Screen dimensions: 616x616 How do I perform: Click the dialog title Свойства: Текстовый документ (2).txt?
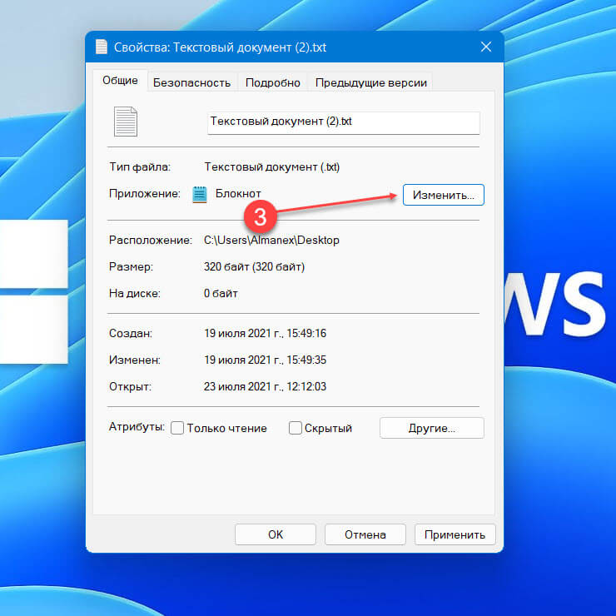(220, 47)
